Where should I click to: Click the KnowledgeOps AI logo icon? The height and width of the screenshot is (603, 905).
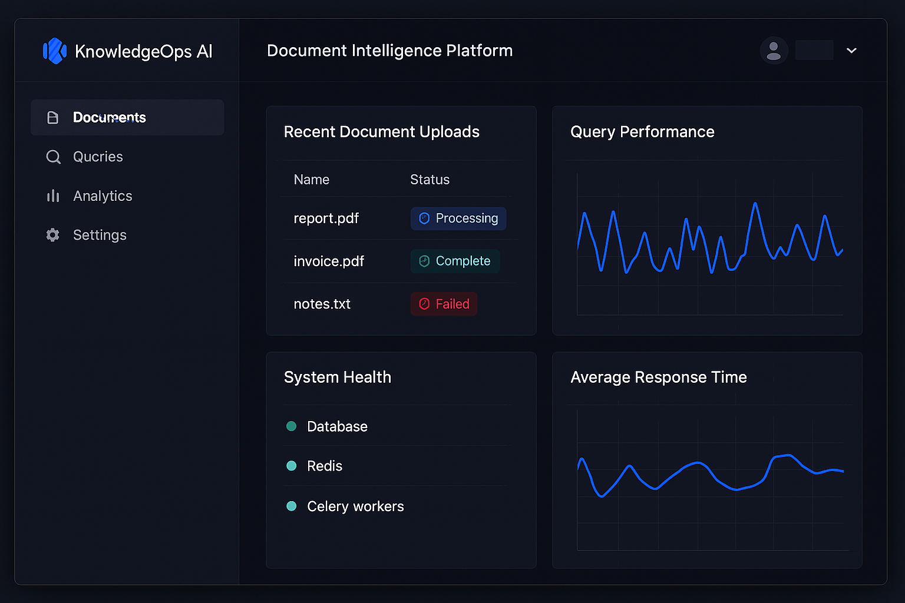coord(55,51)
